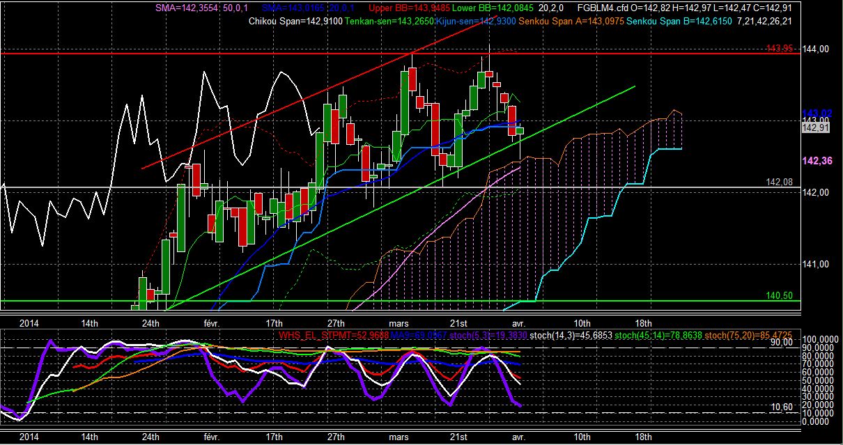Select the Senkou Span B=142,6150 label

coord(679,22)
